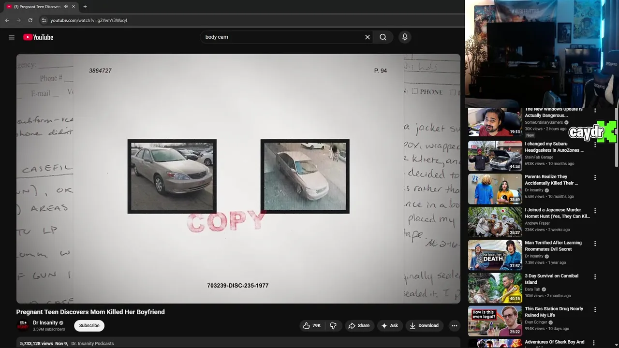
Task: Click the browser address bar URL
Action: pos(89,20)
